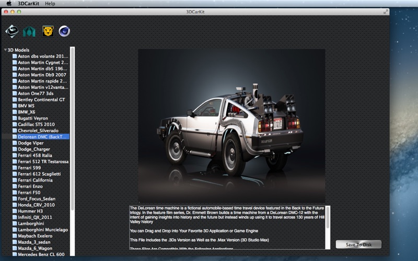Select Aston dbs volante model

click(43, 56)
